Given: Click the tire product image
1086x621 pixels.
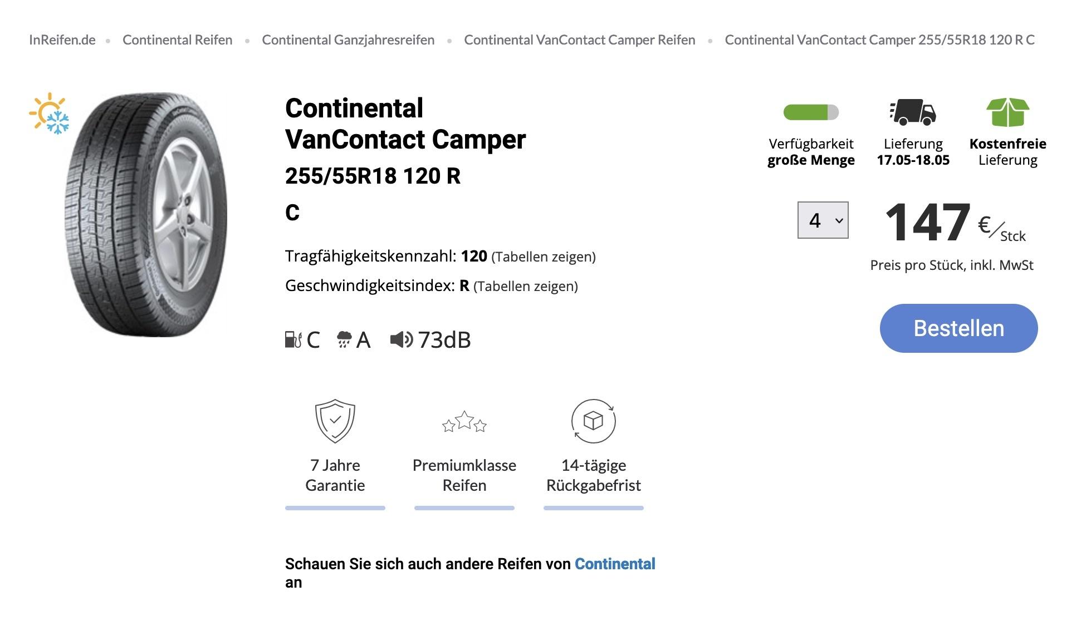Looking at the screenshot, I should click(146, 215).
